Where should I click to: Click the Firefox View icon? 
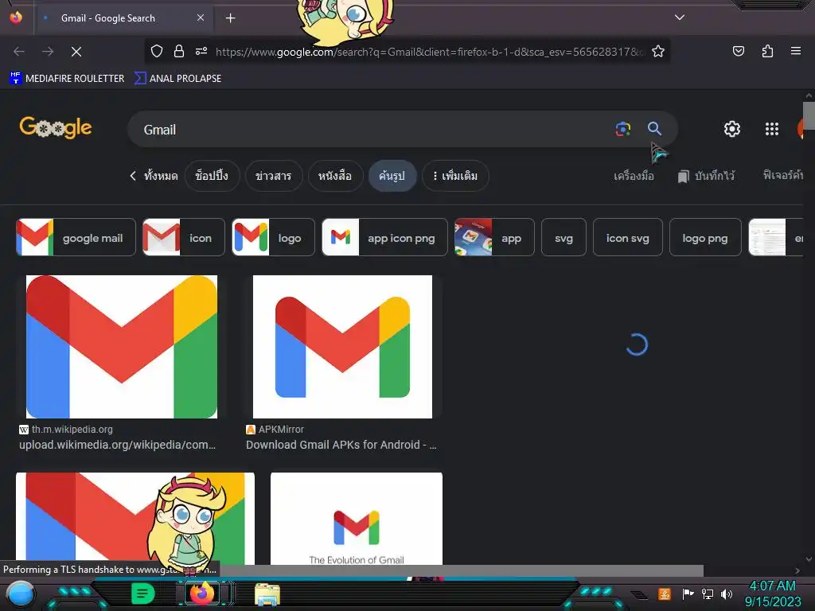tap(16, 18)
